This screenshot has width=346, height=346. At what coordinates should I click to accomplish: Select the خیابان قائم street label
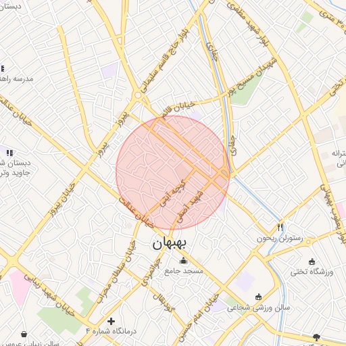pyautogui.click(x=178, y=109)
